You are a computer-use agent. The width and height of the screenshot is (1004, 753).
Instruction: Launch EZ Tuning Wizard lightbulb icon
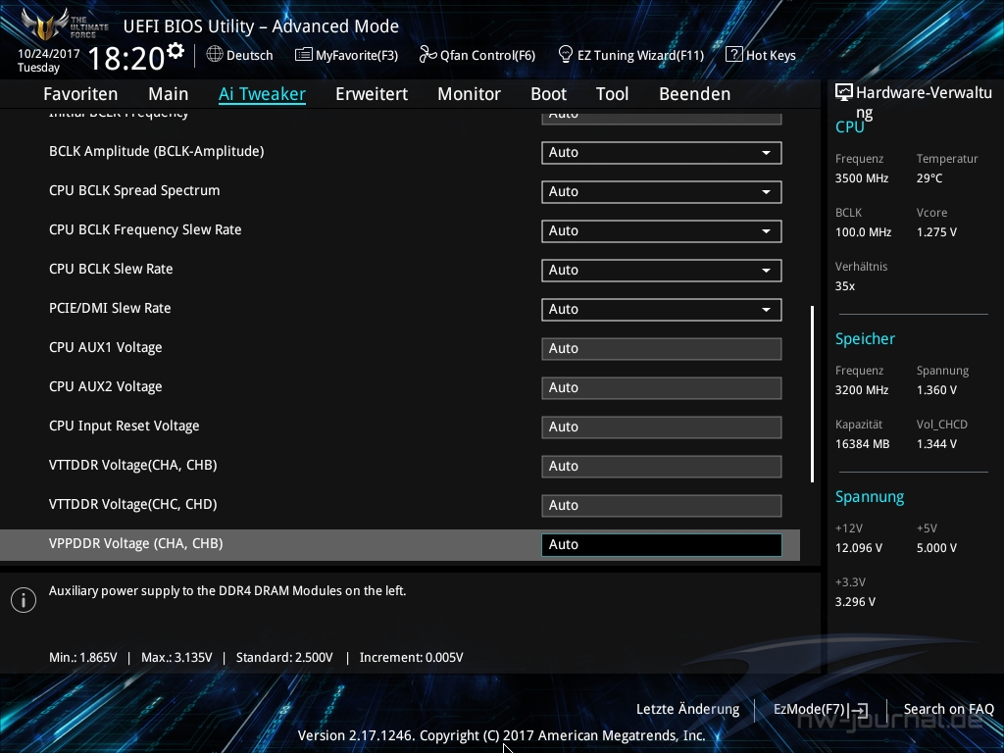click(x=566, y=55)
